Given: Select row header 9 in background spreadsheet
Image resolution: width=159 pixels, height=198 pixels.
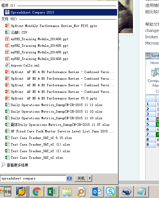Looking at the screenshot, I should [x=150, y=144].
